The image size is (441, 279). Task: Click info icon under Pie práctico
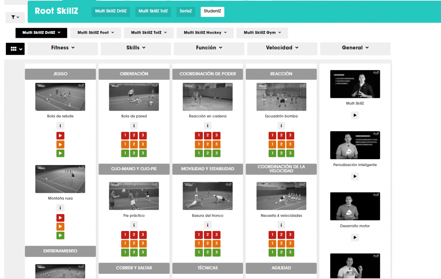(x=134, y=225)
